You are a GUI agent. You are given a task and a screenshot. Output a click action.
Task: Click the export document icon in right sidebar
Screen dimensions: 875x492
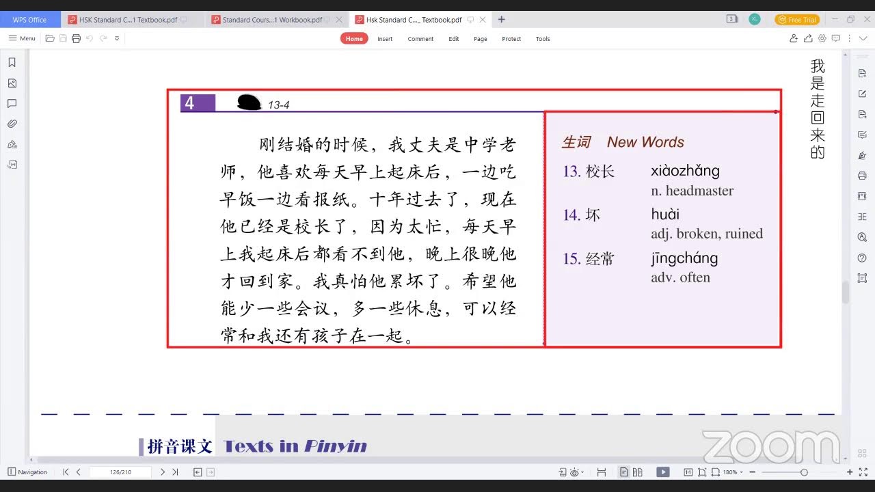pyautogui.click(x=862, y=114)
